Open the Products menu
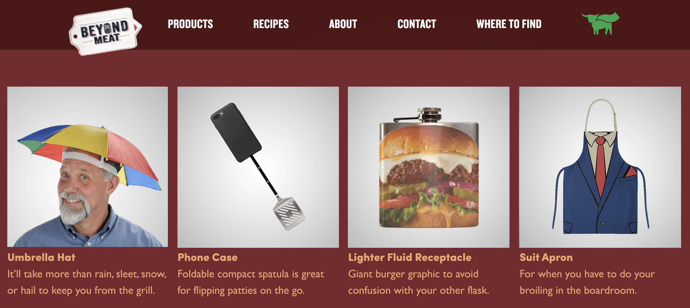Screen dimensions: 690x308 190,24
